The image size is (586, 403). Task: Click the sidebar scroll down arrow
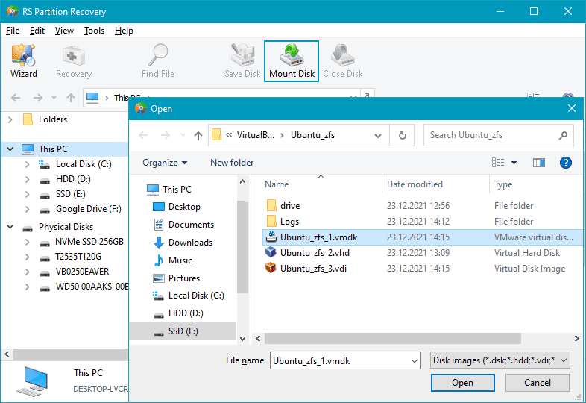[242, 338]
